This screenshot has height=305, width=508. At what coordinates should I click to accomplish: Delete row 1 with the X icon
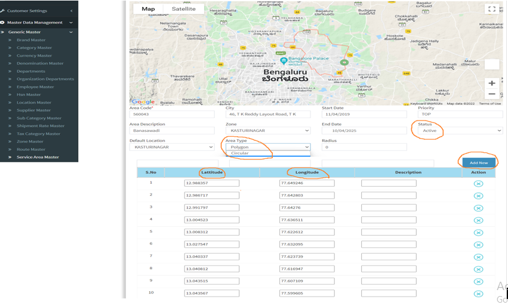pyautogui.click(x=478, y=184)
